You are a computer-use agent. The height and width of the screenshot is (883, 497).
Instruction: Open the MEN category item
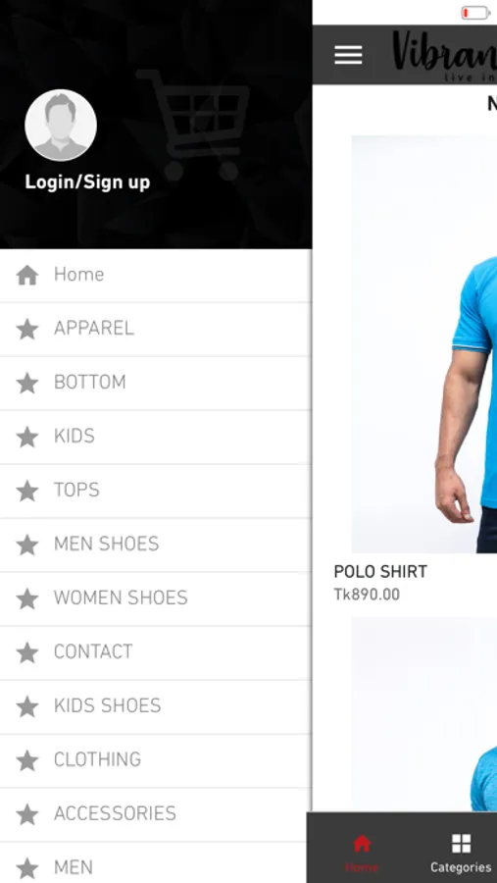tap(155, 863)
